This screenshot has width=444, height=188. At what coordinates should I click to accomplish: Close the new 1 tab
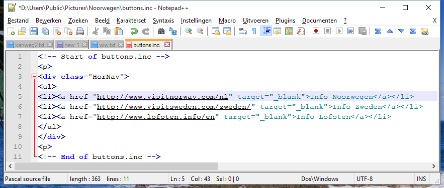[84, 44]
